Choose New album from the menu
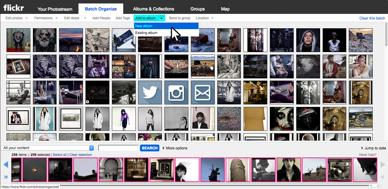Screen dimensions: 388x189 pos(166,26)
